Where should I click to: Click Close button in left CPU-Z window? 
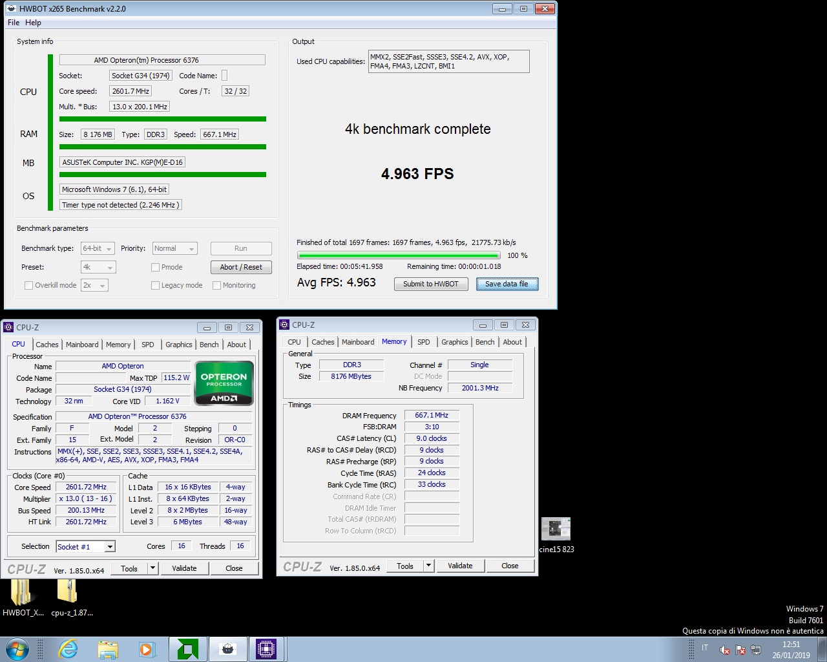point(234,569)
